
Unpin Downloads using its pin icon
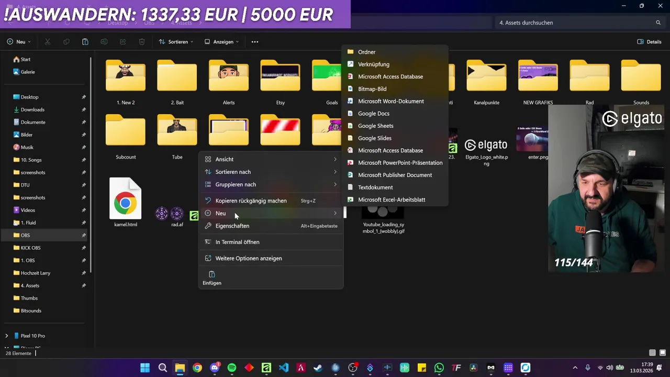tap(84, 109)
